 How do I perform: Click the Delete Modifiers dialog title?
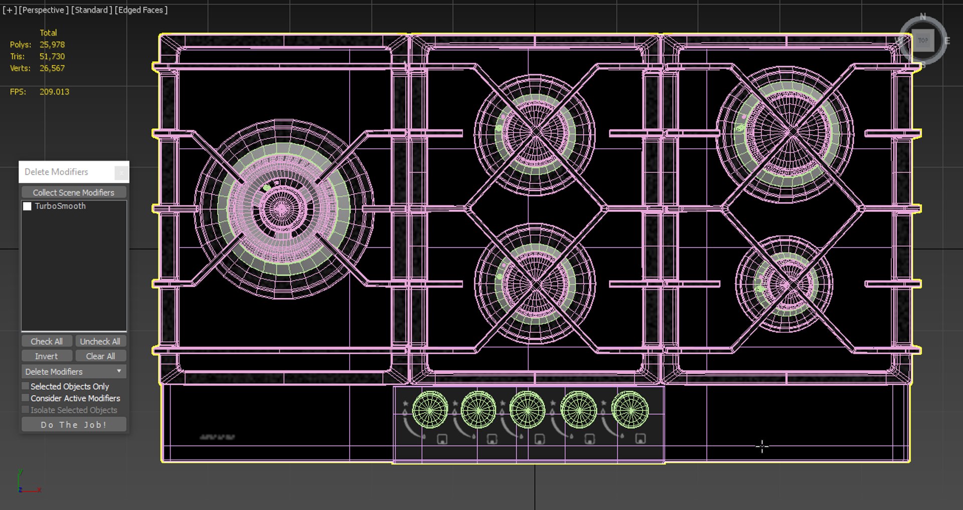point(56,172)
